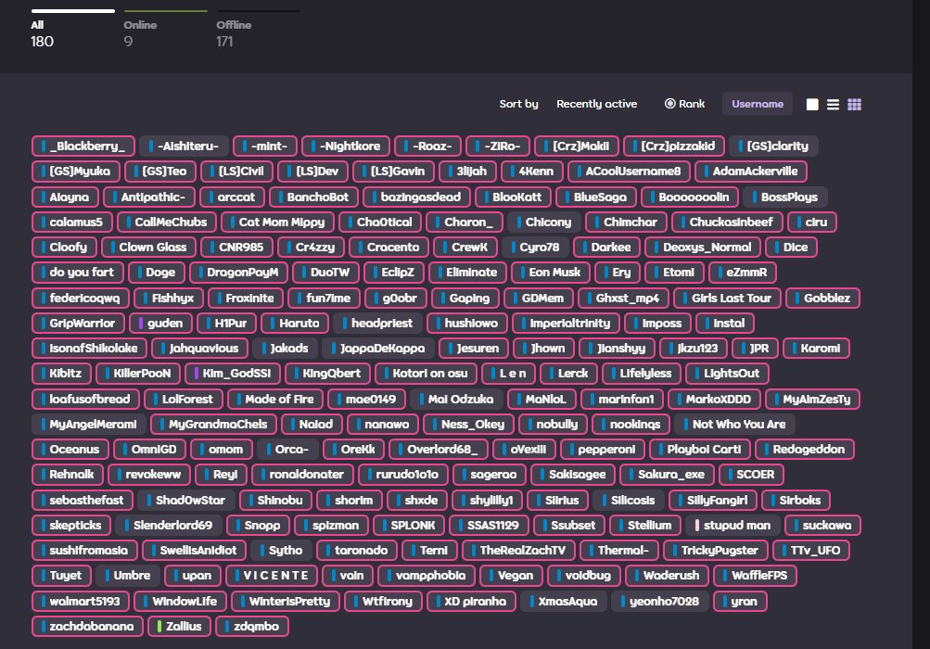The height and width of the screenshot is (649, 930).
Task: Open user TheRealZachTV profile
Action: [518, 551]
